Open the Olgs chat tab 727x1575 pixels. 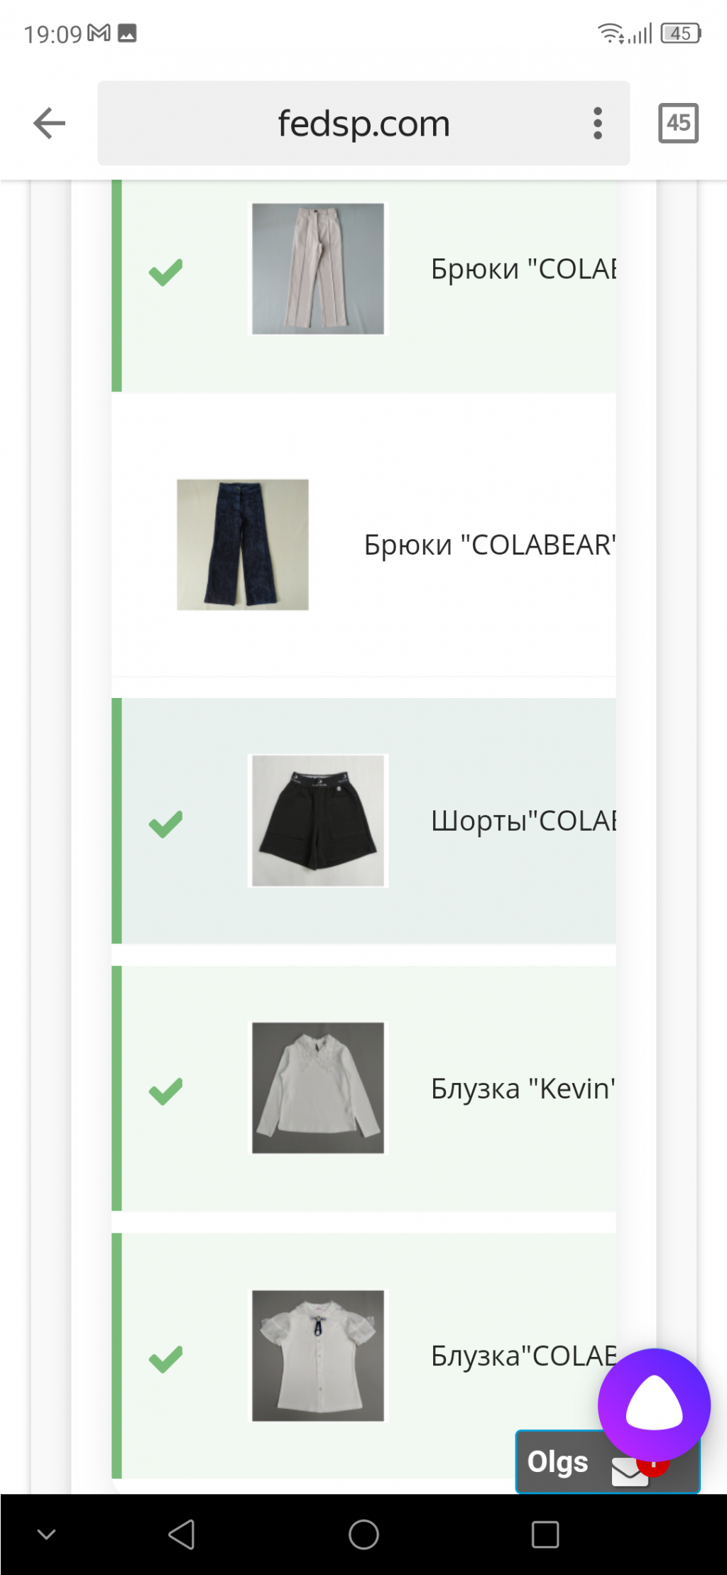click(x=557, y=1462)
